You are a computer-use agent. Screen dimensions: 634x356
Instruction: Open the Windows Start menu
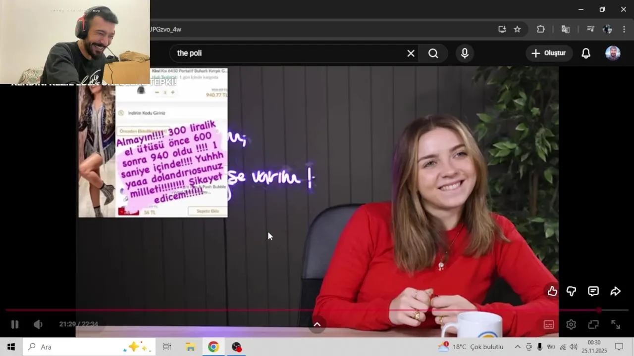pos(11,347)
